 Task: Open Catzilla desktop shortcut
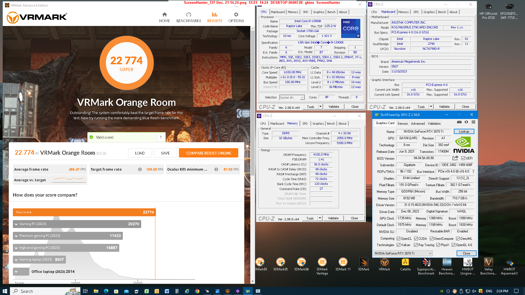(405, 264)
